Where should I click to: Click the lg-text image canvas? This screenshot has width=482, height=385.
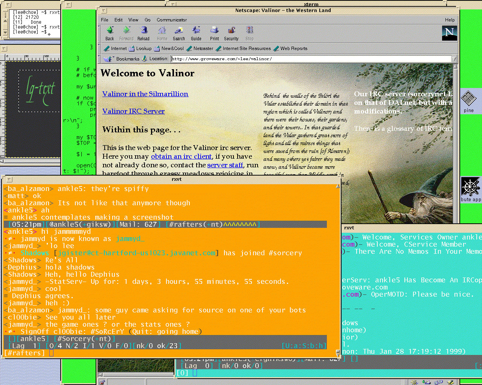(33, 109)
